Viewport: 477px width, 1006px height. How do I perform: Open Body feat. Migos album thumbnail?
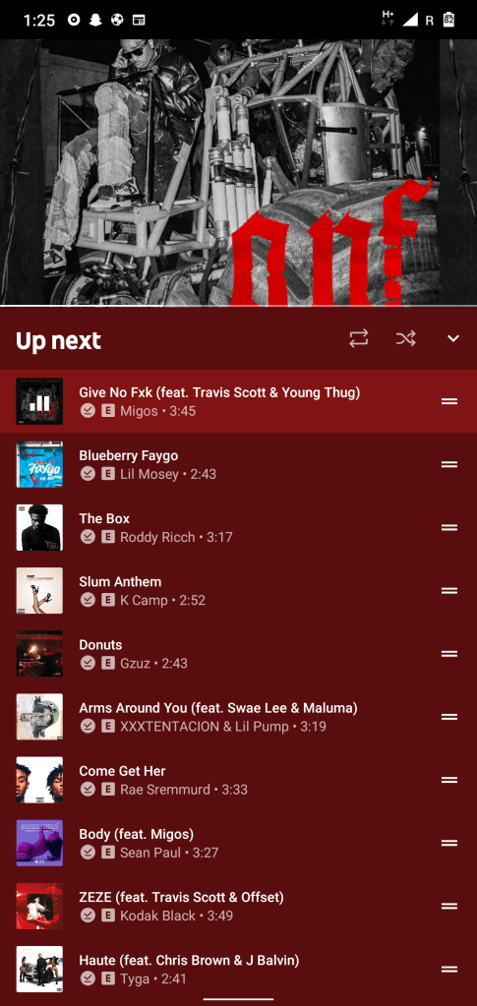click(39, 843)
